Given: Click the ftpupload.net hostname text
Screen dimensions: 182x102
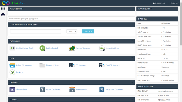Looking at the screenshot, I should click(164, 95).
